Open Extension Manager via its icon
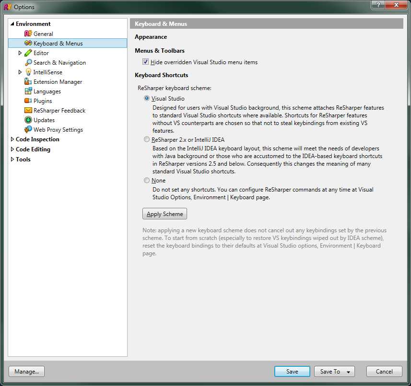This screenshot has width=411, height=386. tap(29, 81)
